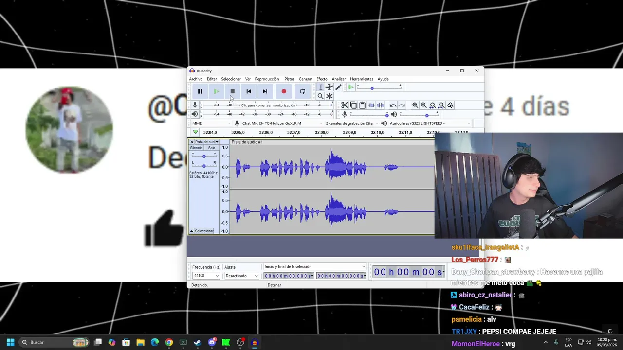This screenshot has width=623, height=350.
Task: Close the audio track with its X button
Action: 191,142
